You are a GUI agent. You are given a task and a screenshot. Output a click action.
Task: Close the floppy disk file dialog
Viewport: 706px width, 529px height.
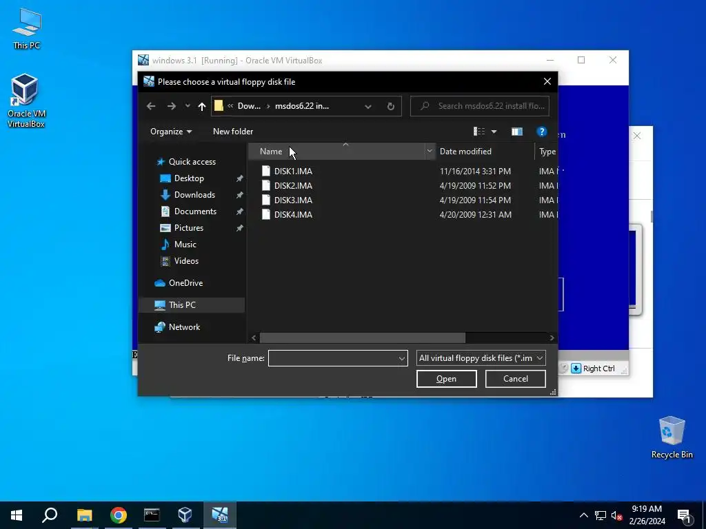coord(547,81)
